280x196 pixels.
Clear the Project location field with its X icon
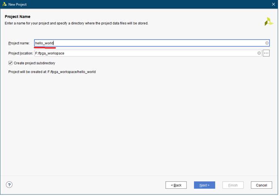click(259, 53)
